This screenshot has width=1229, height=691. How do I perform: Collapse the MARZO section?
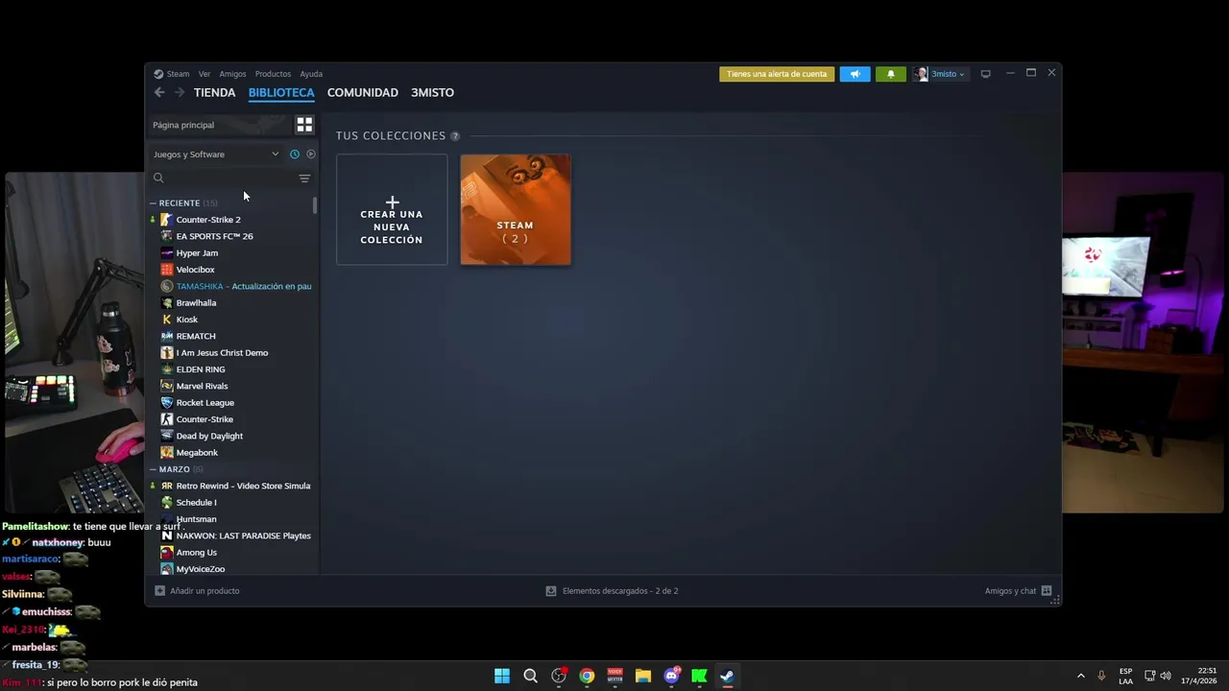tap(153, 470)
